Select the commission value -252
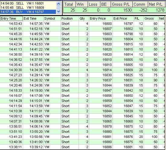 tap(140, 10)
